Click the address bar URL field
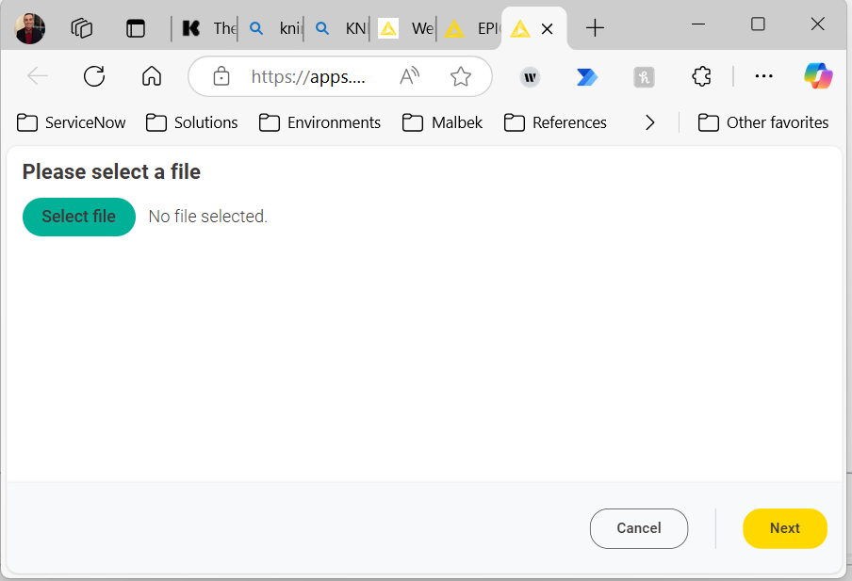This screenshot has height=581, width=852. pyautogui.click(x=308, y=76)
